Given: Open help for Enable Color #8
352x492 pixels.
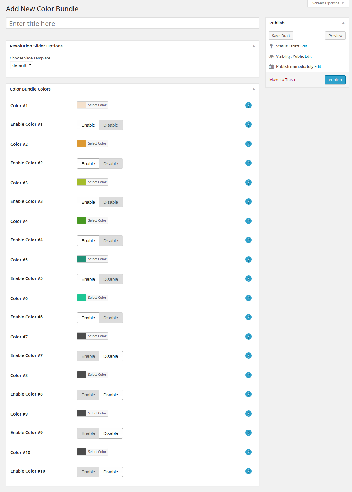Looking at the screenshot, I should 248,394.
